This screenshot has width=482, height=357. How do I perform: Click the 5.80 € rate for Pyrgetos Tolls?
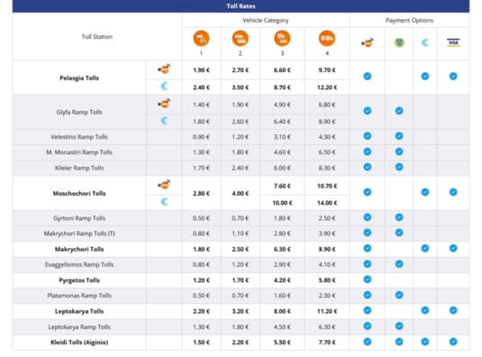(327, 280)
